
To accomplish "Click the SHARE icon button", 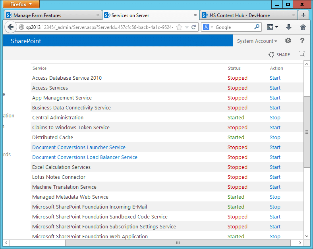I will click(x=279, y=55).
